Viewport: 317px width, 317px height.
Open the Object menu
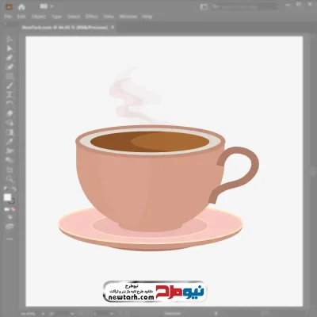39,17
